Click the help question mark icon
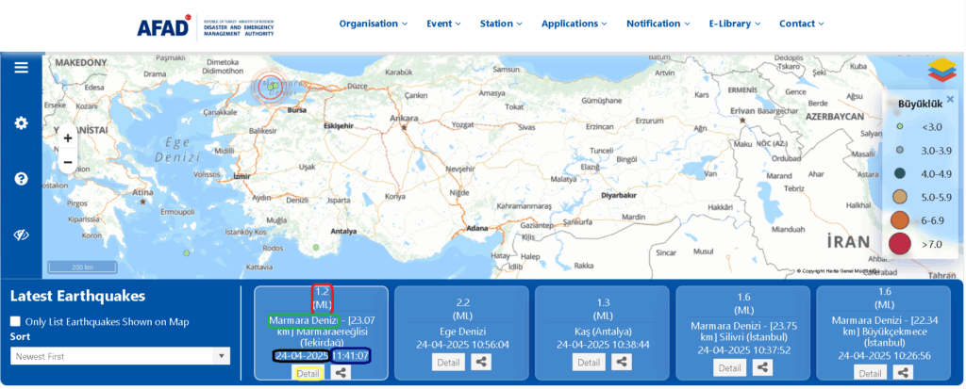Viewport: 966px width, 389px height. tap(22, 179)
